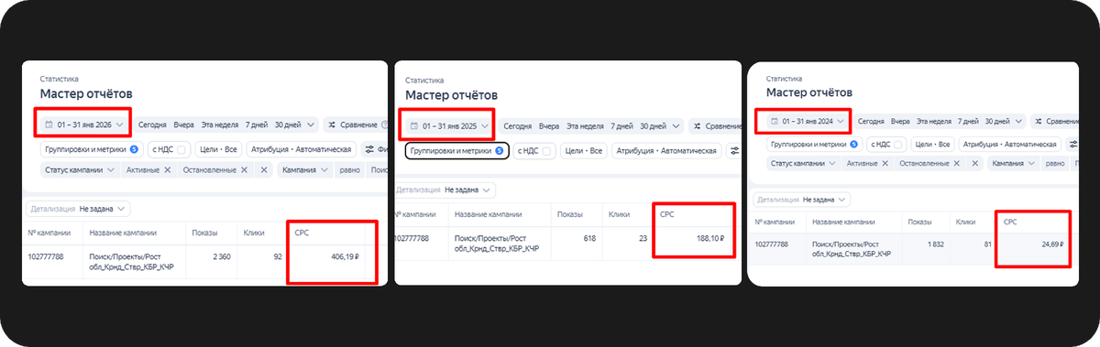
Task: Click the Сравнение compare icon in the 2026 report
Action: tap(332, 125)
